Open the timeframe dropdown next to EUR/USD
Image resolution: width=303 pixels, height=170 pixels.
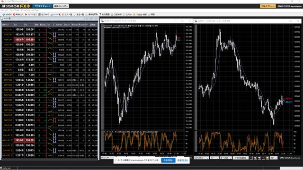click(x=214, y=158)
